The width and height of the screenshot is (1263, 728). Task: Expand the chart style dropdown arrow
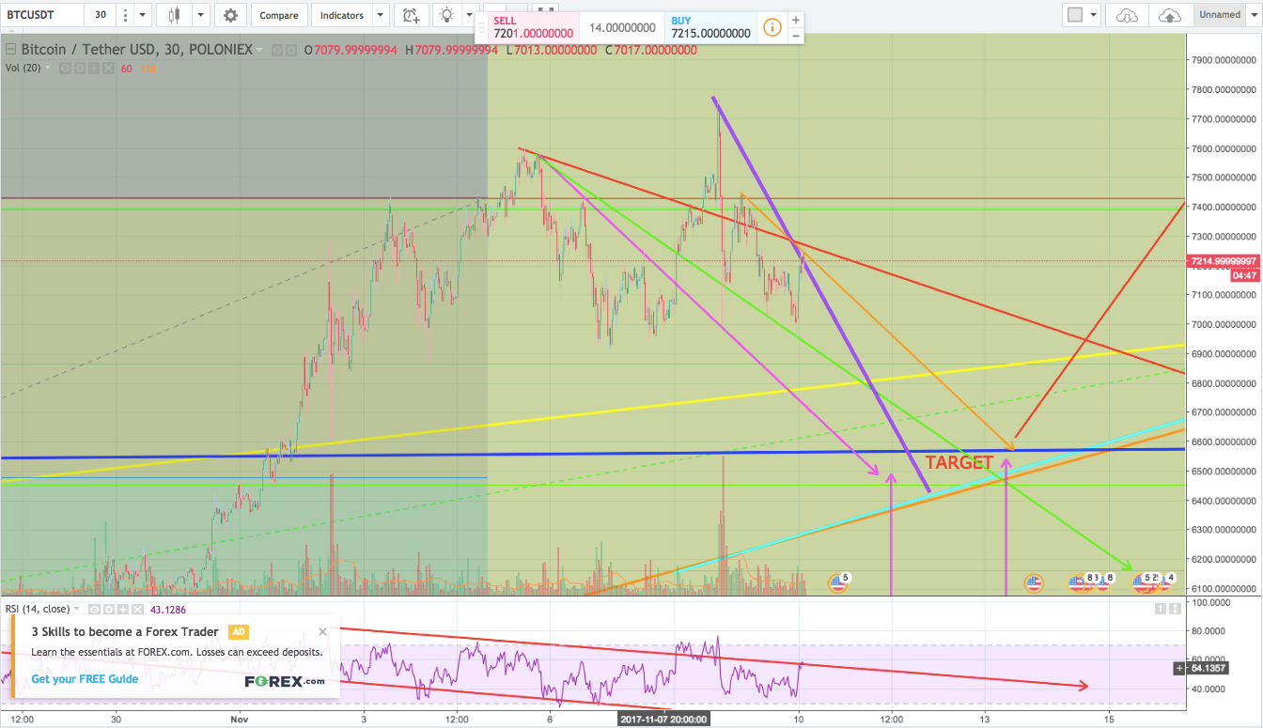[199, 15]
